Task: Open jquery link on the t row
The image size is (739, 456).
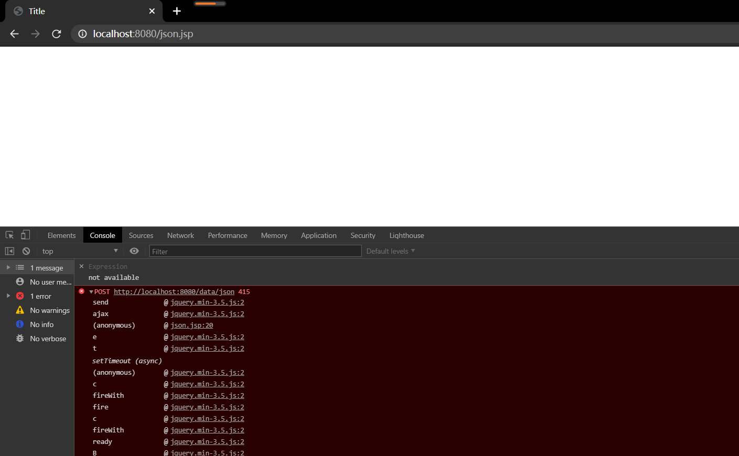Action: click(x=207, y=349)
